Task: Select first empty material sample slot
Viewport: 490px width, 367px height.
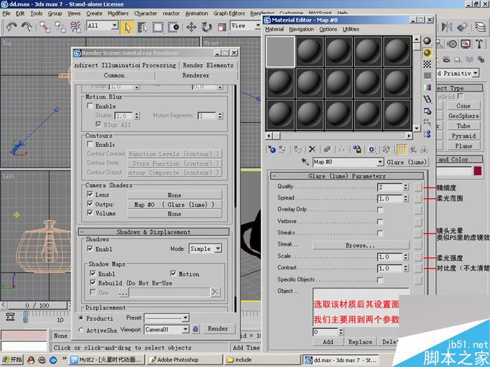Action: pos(280,52)
